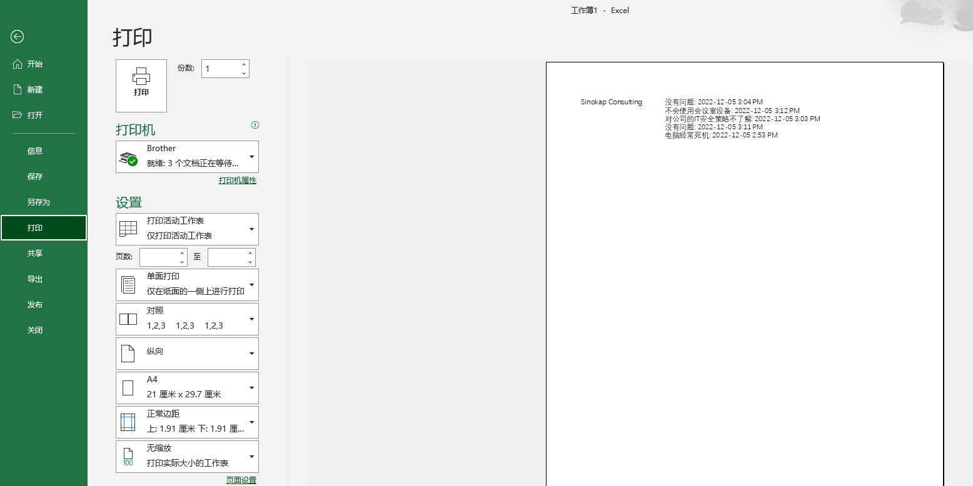
Task: Open the 页面设置 page setup link
Action: [241, 480]
